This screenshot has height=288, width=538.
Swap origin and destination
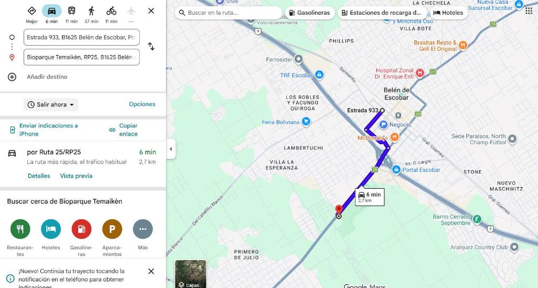coord(151,46)
